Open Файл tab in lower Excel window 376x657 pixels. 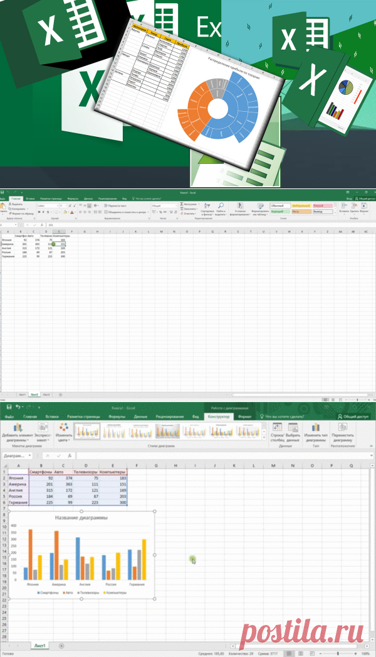9,416
